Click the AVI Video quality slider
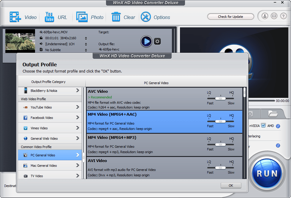291x198 pixels. pos(220,168)
